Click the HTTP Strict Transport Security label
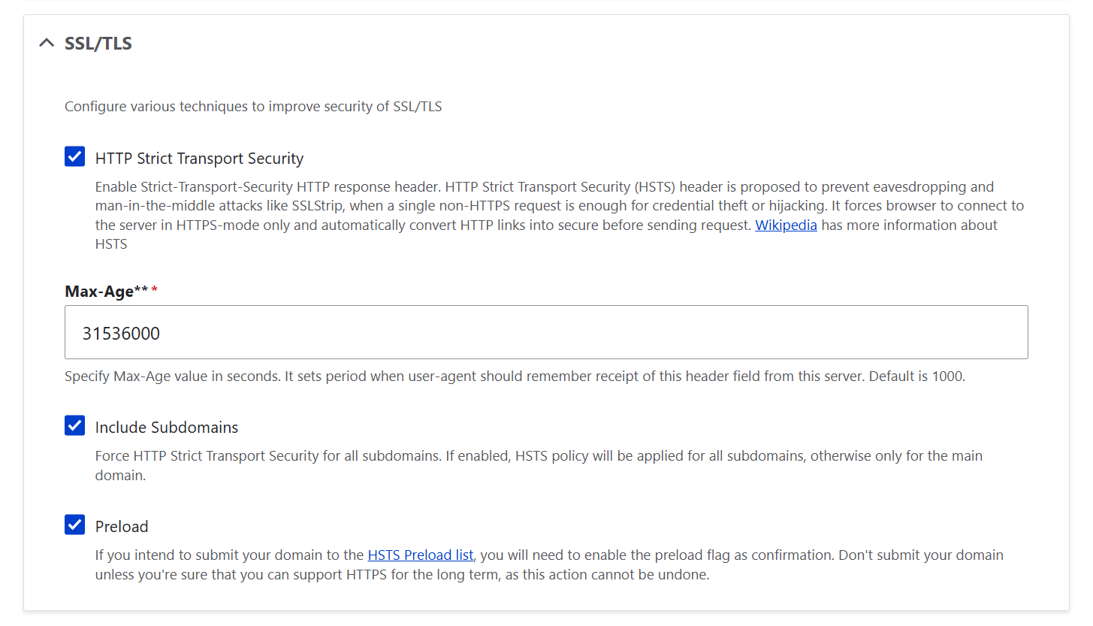This screenshot has height=626, width=1093. tap(199, 158)
